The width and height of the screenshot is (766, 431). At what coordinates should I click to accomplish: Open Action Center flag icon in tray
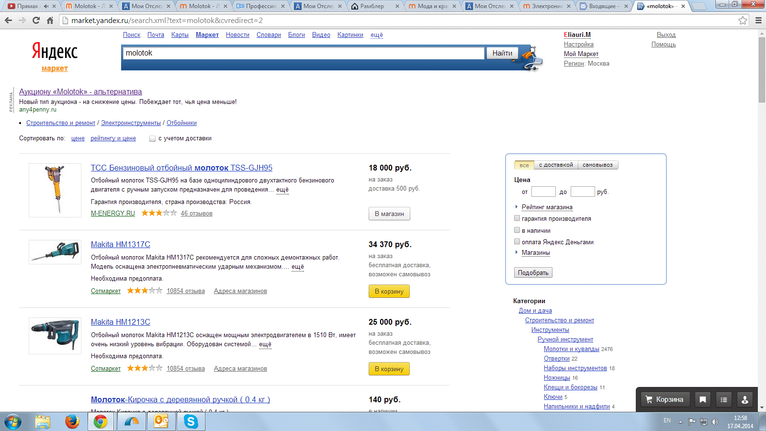point(692,421)
